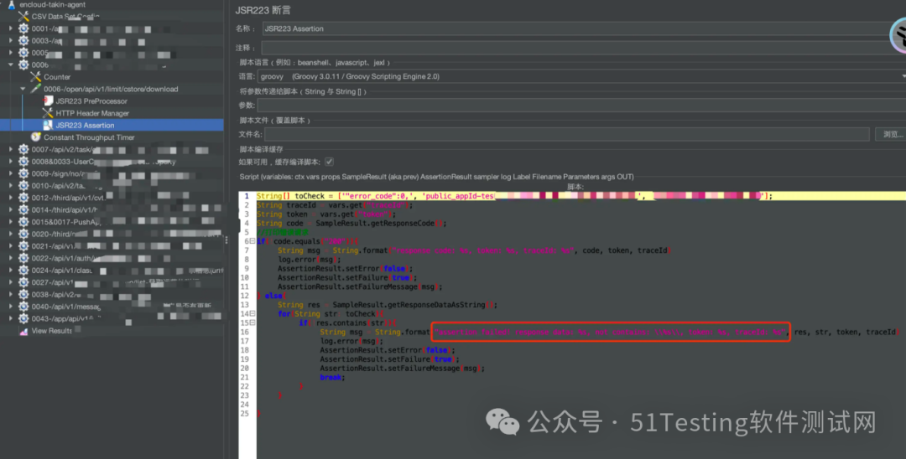The image size is (906, 459).
Task: Click the gear icon of 0038-/api/v2
Action: pos(23,295)
